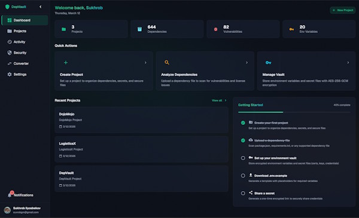Screen dimensions: 359x218
Task: Go to Projects in the sidebar
Action: 25,31
